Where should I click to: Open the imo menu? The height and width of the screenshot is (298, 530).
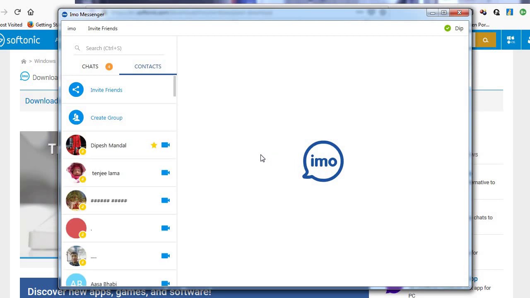point(72,29)
